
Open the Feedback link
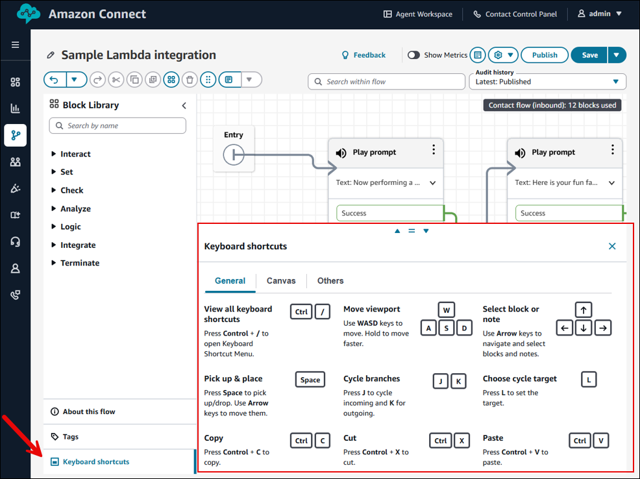[x=363, y=55]
